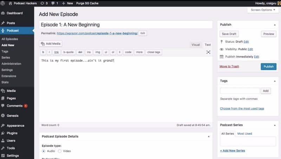Click the Podcast microphone icon
The image size is (281, 159).
click(3, 31)
